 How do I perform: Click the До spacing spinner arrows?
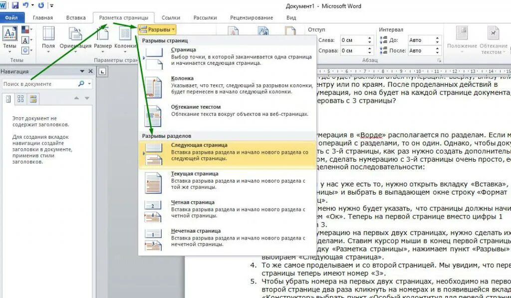click(437, 40)
